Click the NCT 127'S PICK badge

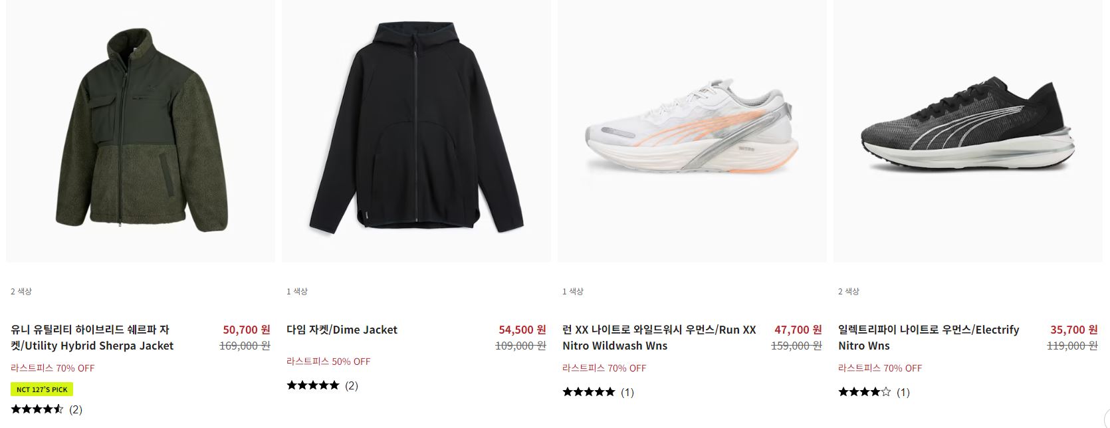point(42,389)
